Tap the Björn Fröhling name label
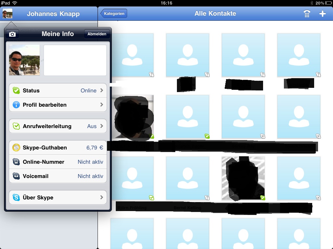The height and width of the screenshot is (249, 333). [132, 208]
